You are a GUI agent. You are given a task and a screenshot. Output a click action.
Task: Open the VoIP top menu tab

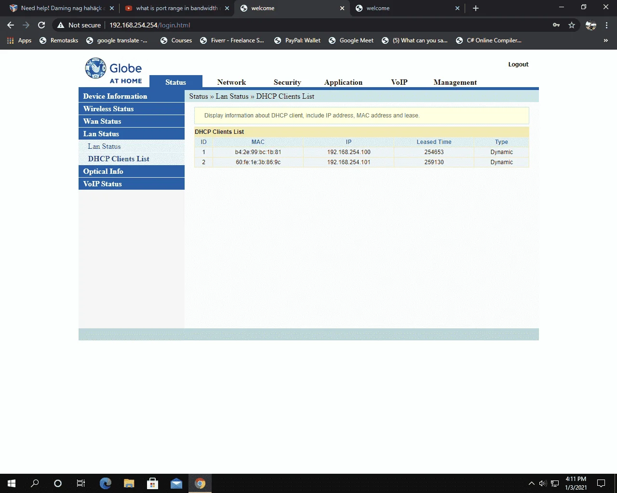click(x=399, y=82)
